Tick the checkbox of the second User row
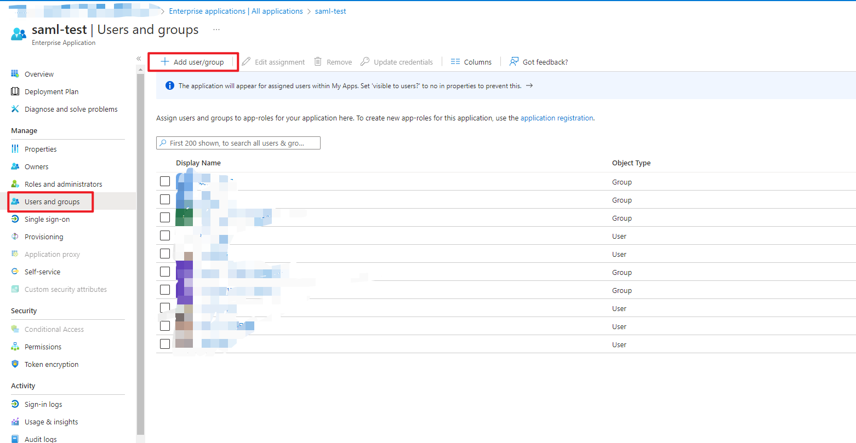The width and height of the screenshot is (856, 443). [x=165, y=254]
